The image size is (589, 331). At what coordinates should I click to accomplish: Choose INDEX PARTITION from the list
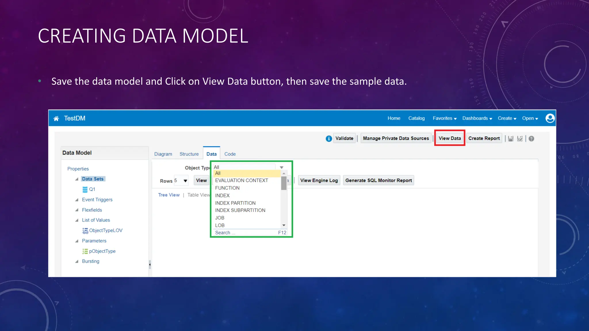[x=235, y=203]
